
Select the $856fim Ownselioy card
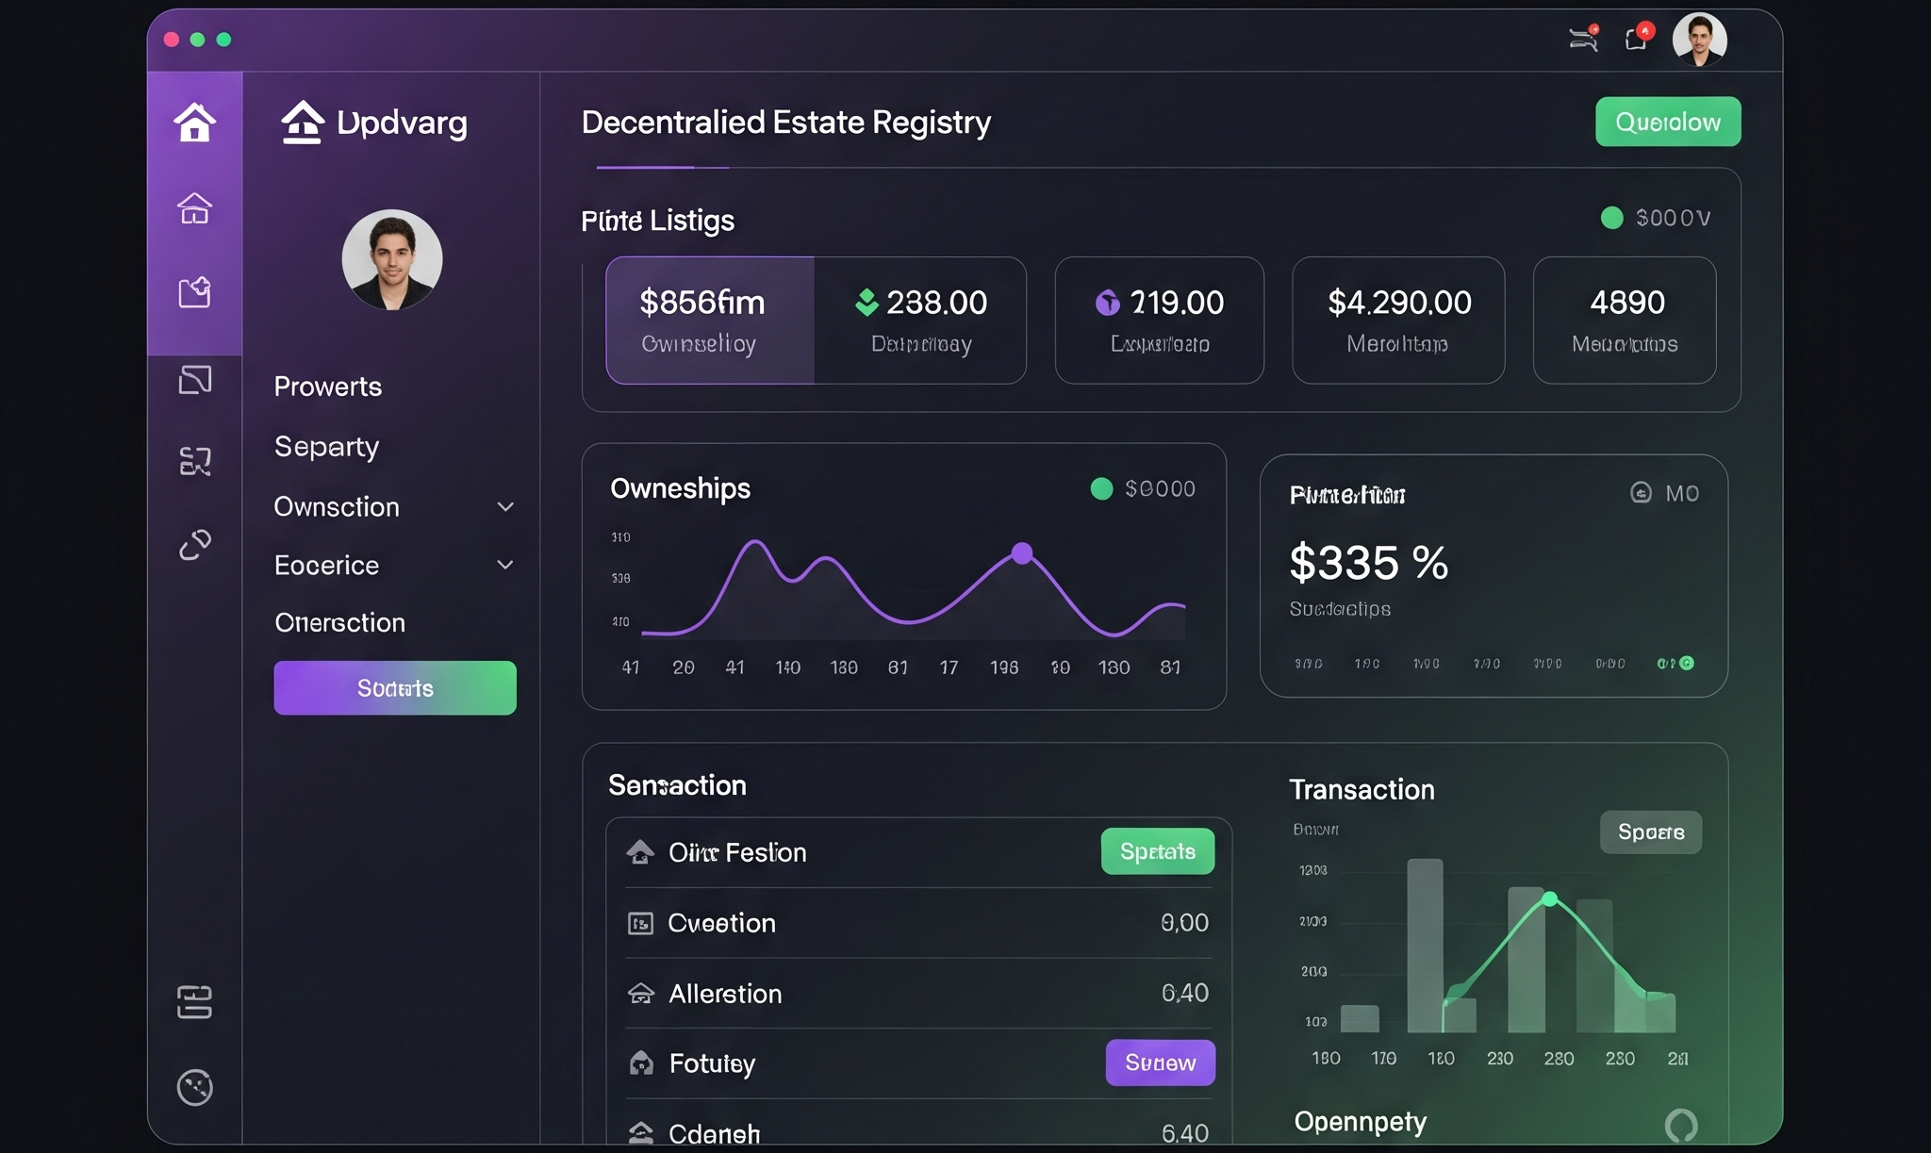pyautogui.click(x=709, y=321)
